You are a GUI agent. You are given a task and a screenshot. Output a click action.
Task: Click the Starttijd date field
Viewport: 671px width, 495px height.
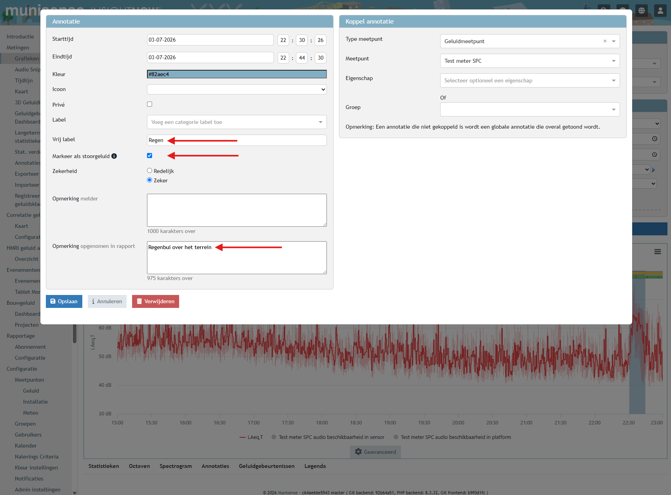tap(210, 40)
